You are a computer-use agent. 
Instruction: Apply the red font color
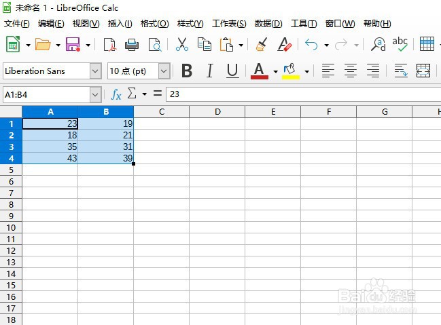click(260, 71)
